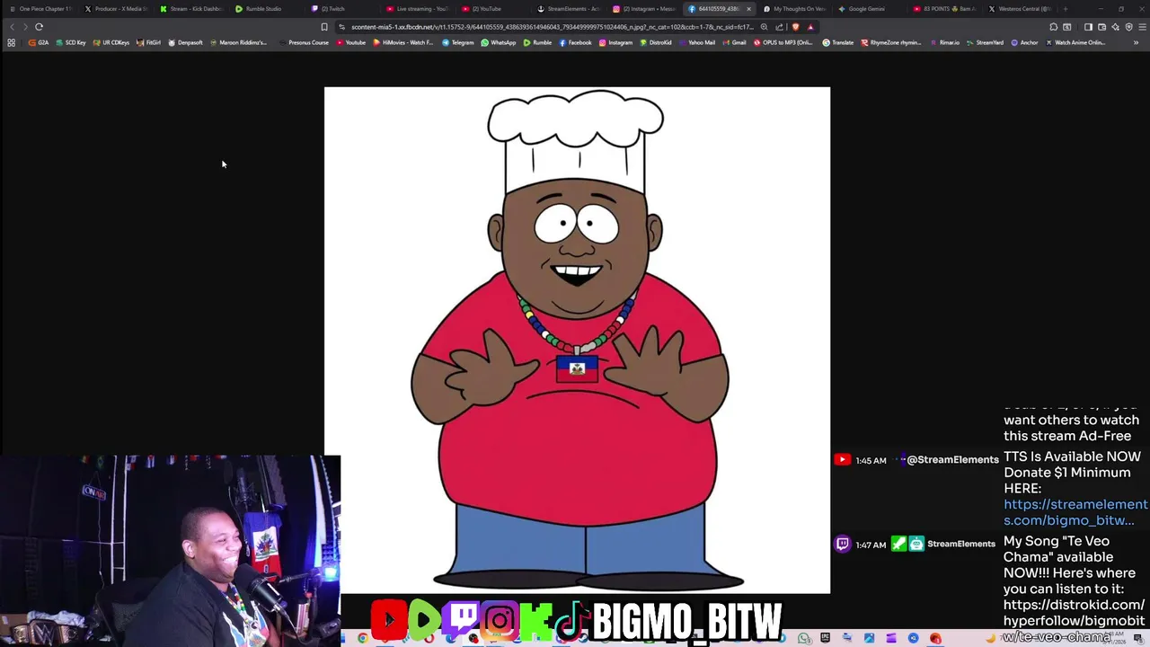Open the UR CDKeys bookmark
Image resolution: width=1150 pixels, height=647 pixels.
click(111, 42)
